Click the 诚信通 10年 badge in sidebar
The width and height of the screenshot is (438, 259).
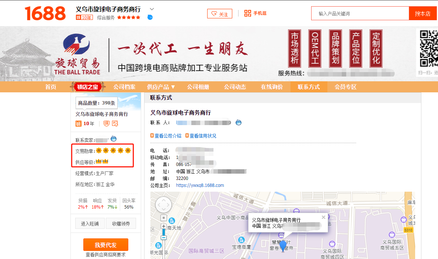[x=85, y=124]
